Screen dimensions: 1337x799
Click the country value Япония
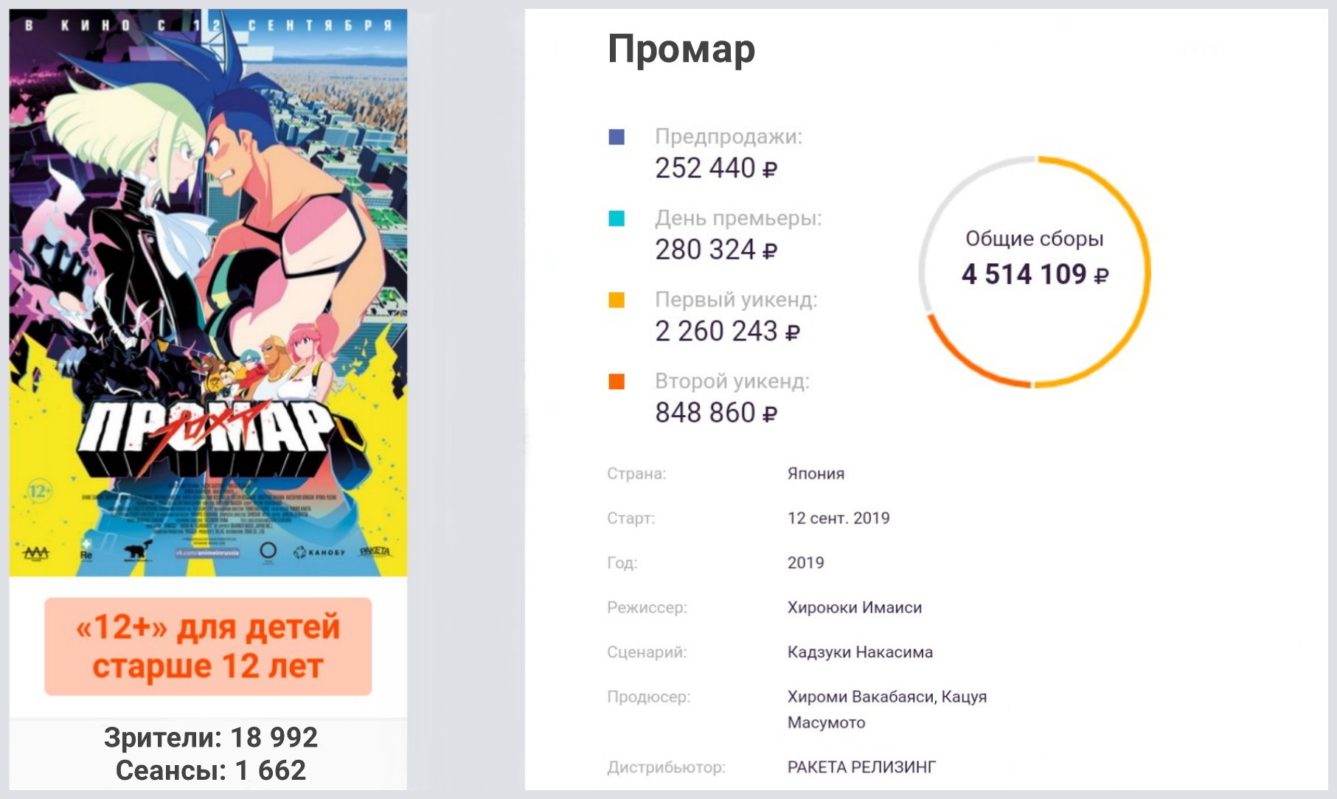[x=816, y=473]
